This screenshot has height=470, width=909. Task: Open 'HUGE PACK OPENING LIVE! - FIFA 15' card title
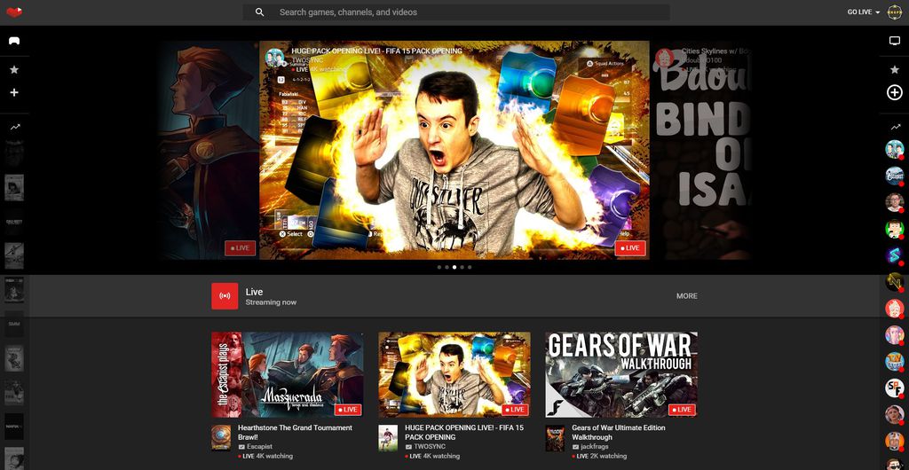coord(463,433)
